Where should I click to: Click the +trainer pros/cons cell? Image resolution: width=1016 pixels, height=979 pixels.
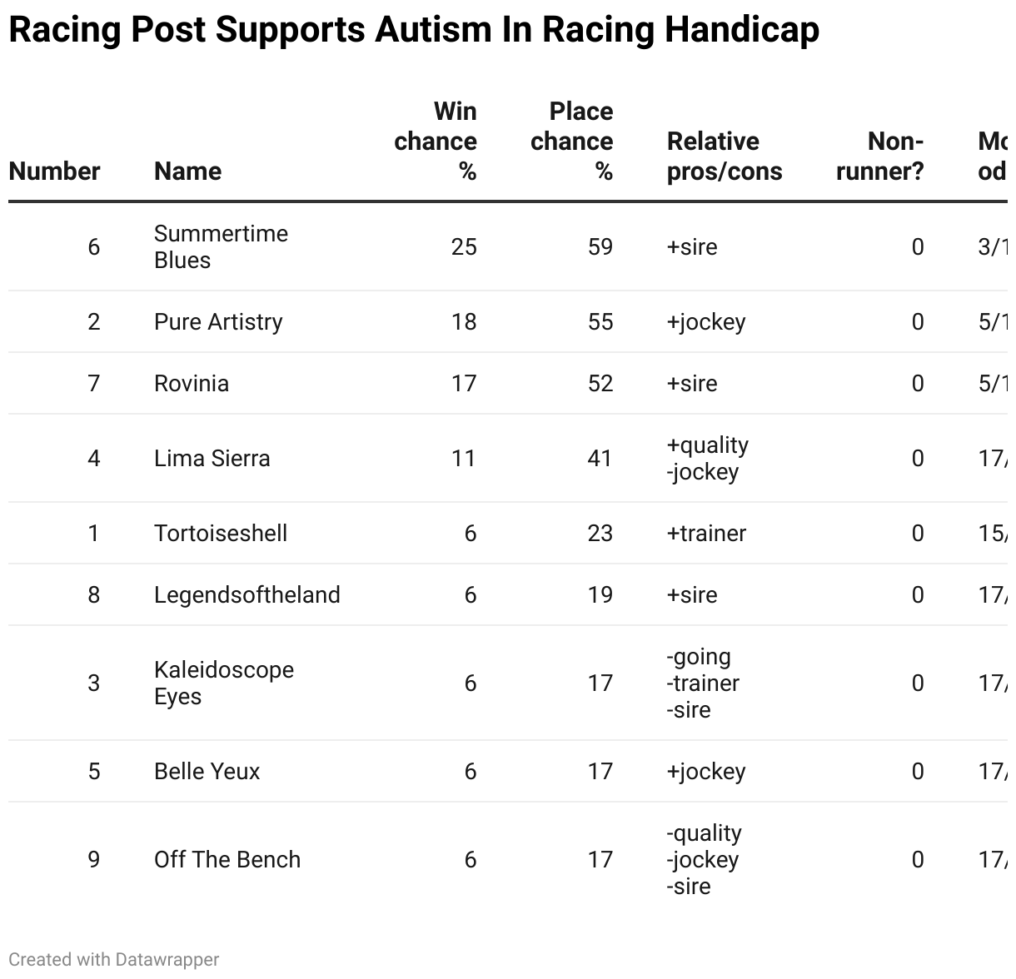pos(706,533)
